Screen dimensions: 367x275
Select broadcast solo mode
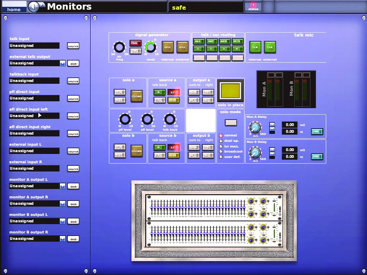point(221,151)
